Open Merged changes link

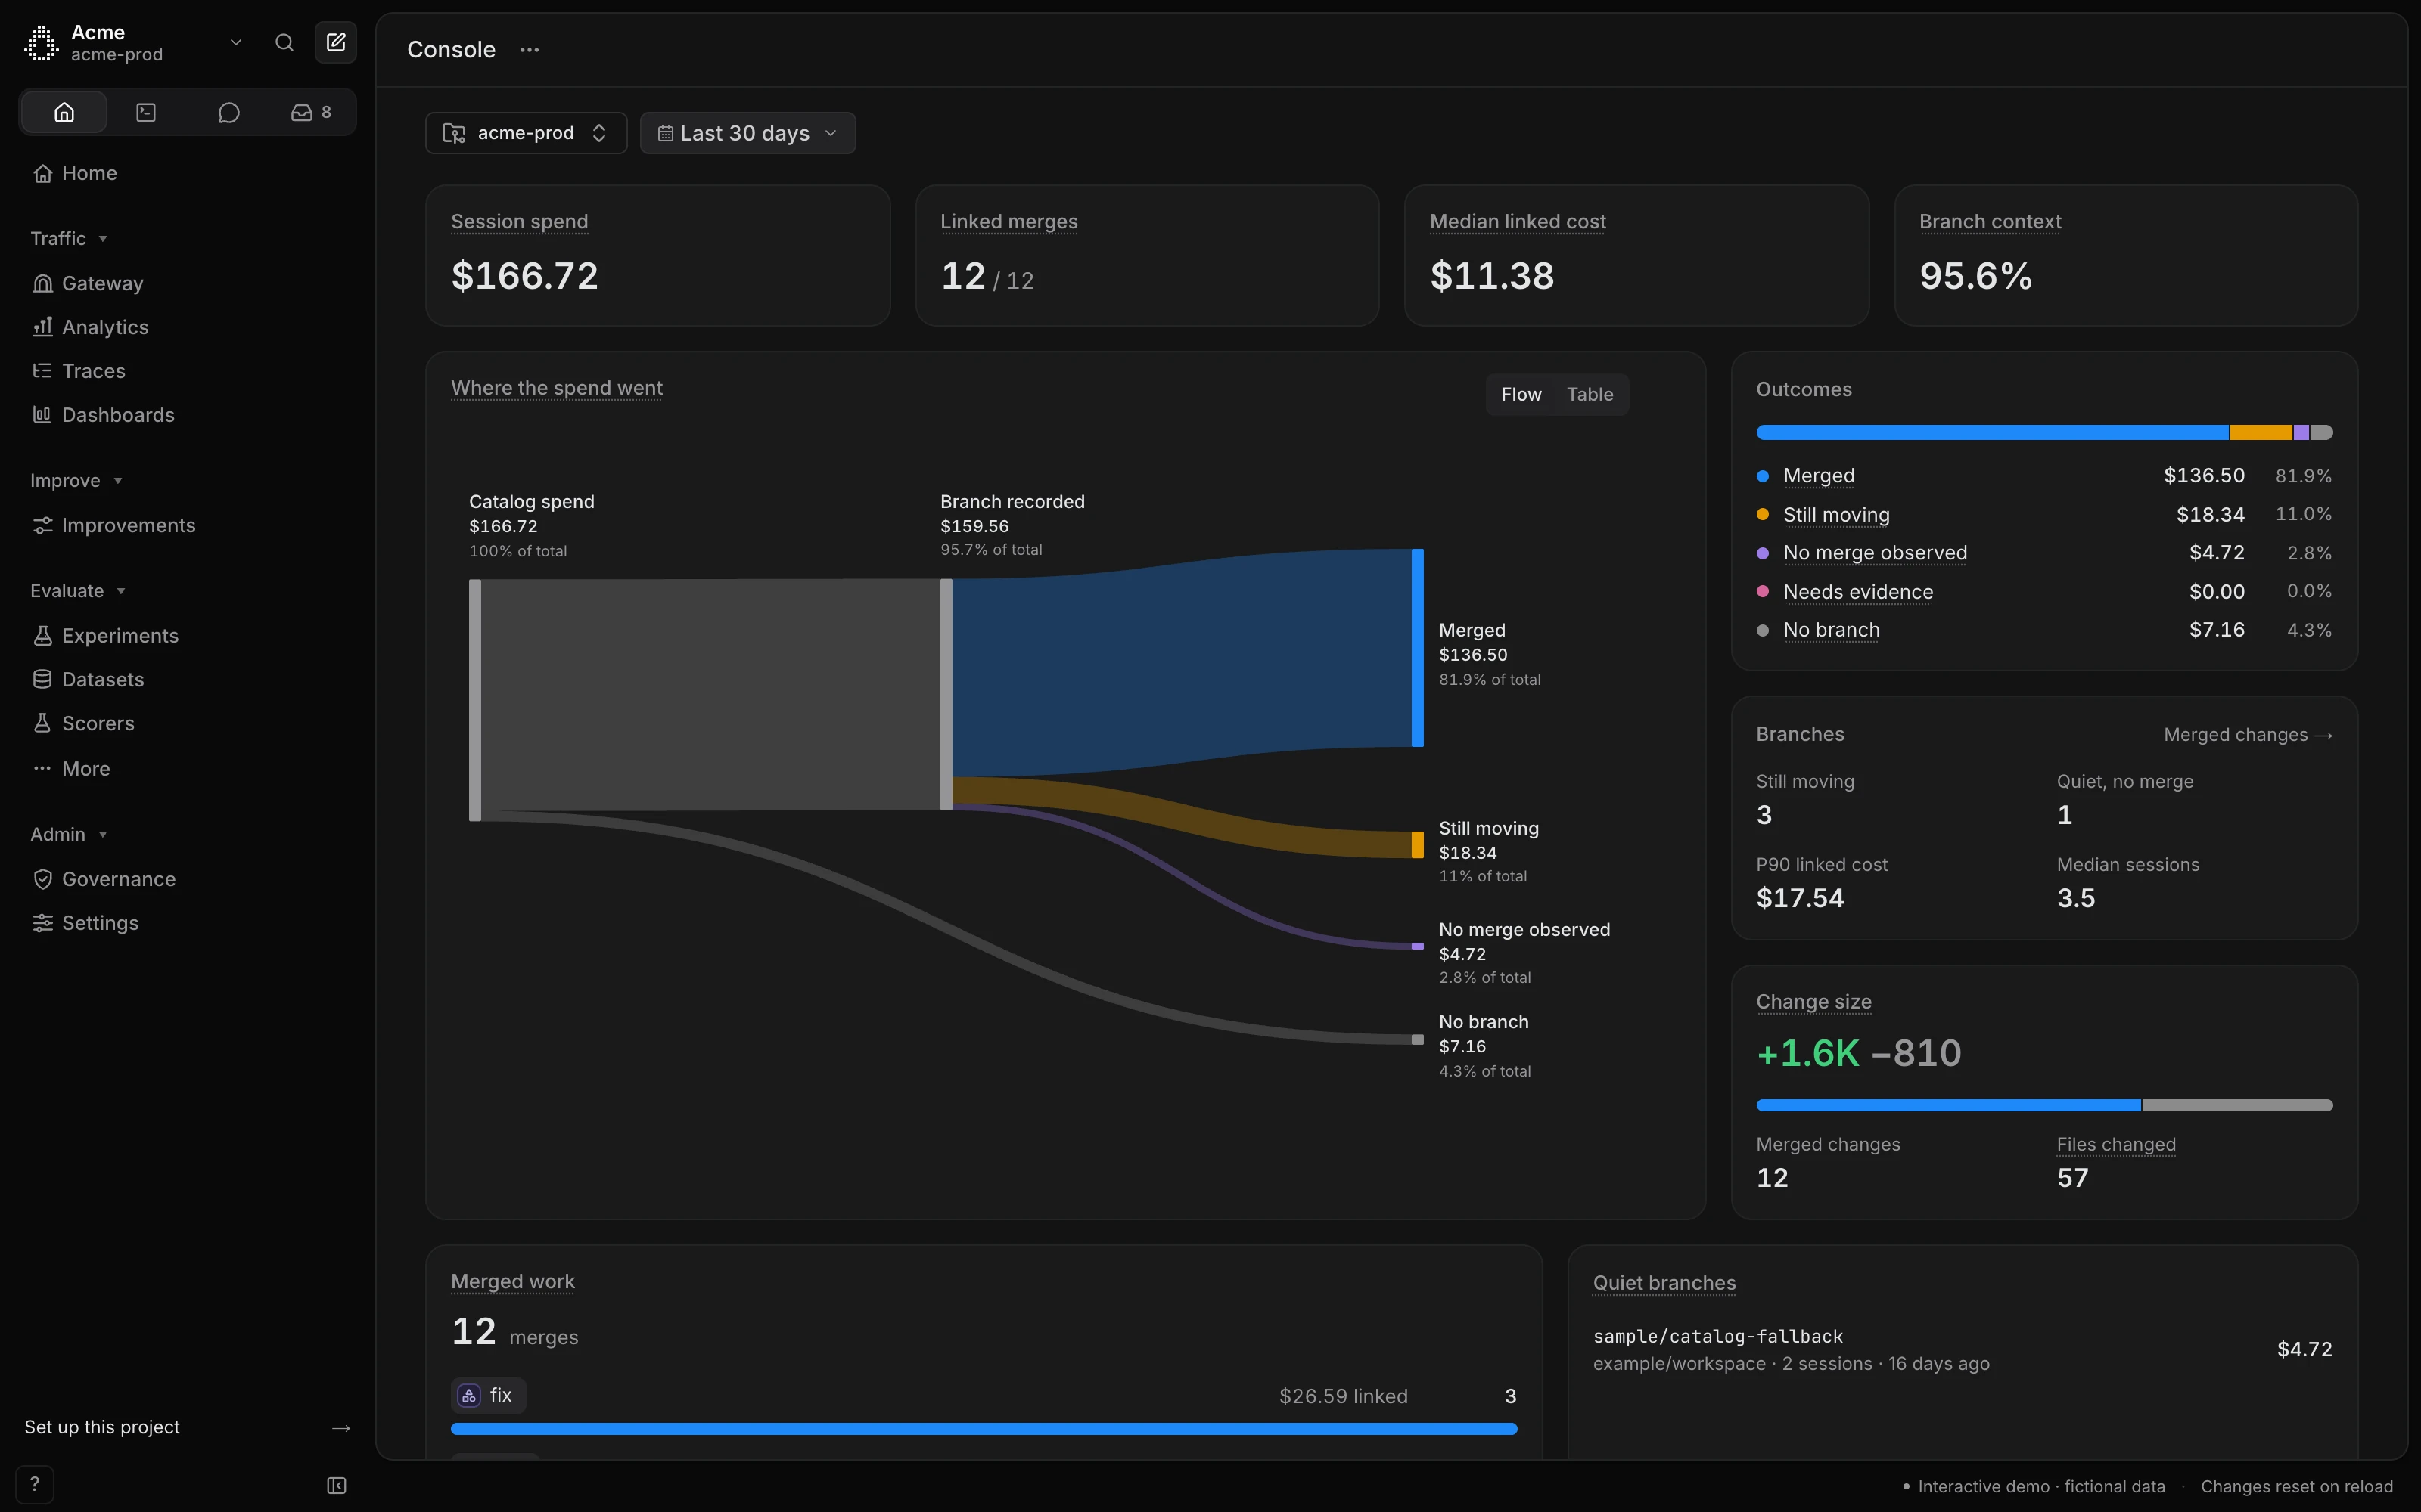point(2248,735)
